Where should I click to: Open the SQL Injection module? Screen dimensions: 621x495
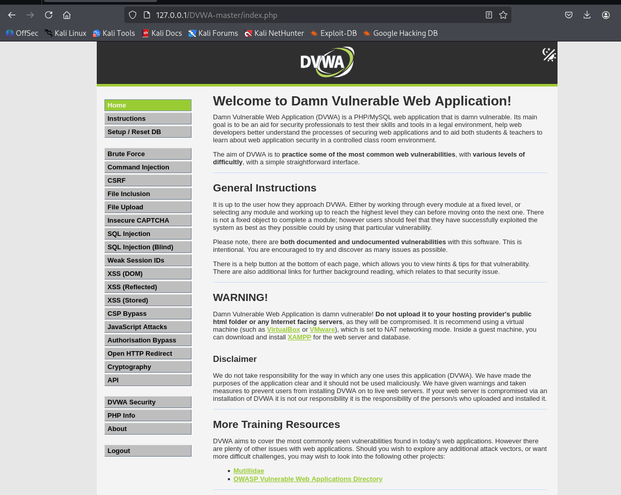click(148, 233)
